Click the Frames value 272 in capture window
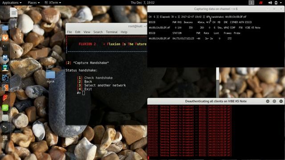This screenshot has width=285, height=160. [x=229, y=39]
